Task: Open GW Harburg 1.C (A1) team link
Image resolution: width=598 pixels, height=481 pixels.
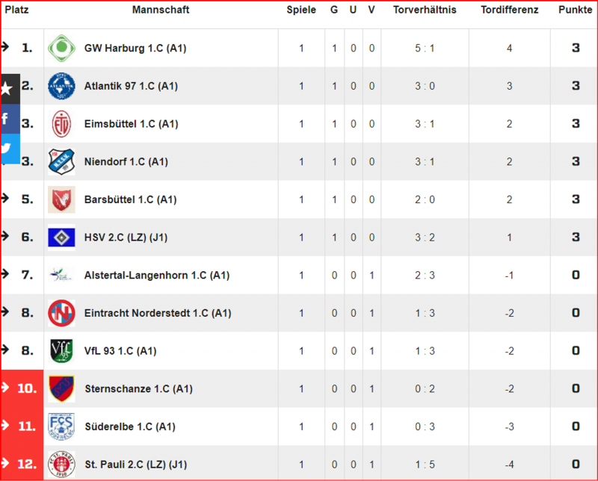Action: 135,49
